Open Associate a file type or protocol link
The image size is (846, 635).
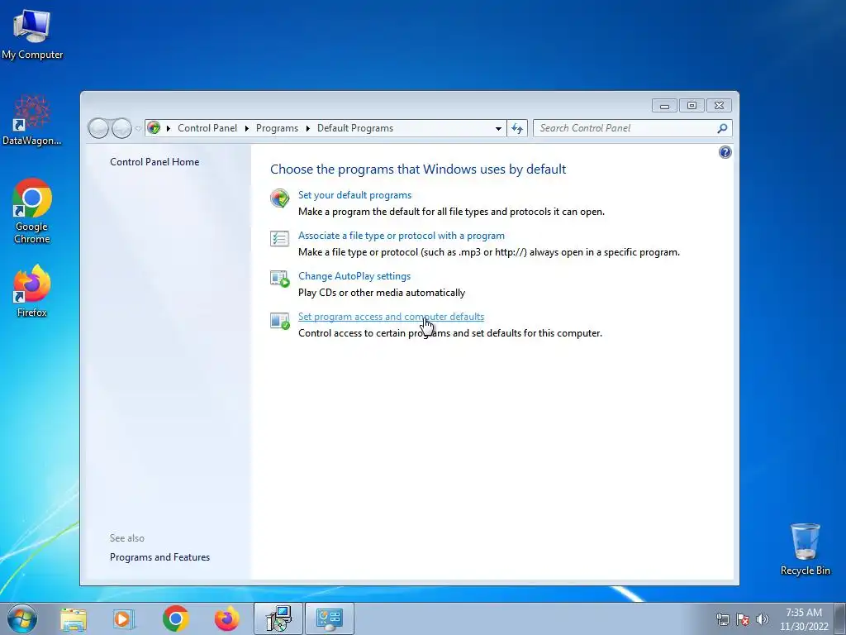point(402,236)
